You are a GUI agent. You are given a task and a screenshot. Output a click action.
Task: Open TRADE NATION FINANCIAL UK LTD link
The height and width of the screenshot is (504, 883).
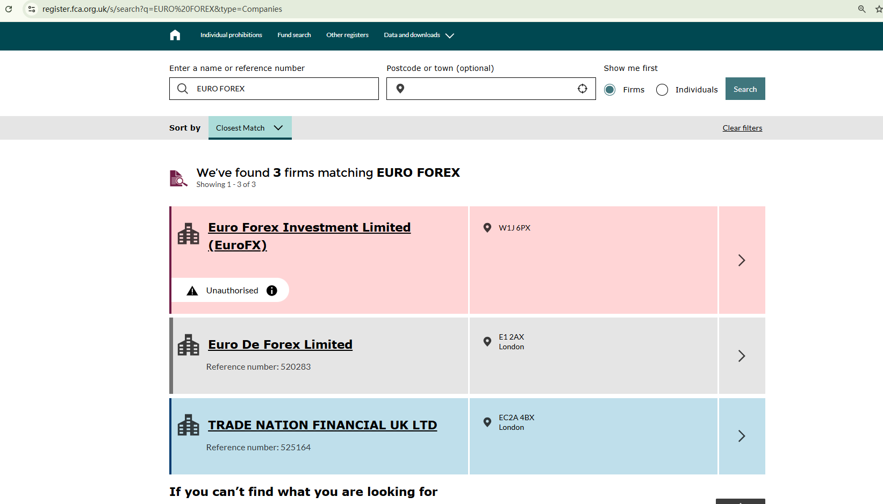(x=322, y=425)
